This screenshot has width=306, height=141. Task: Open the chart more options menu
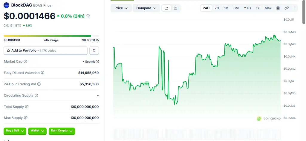point(294,8)
